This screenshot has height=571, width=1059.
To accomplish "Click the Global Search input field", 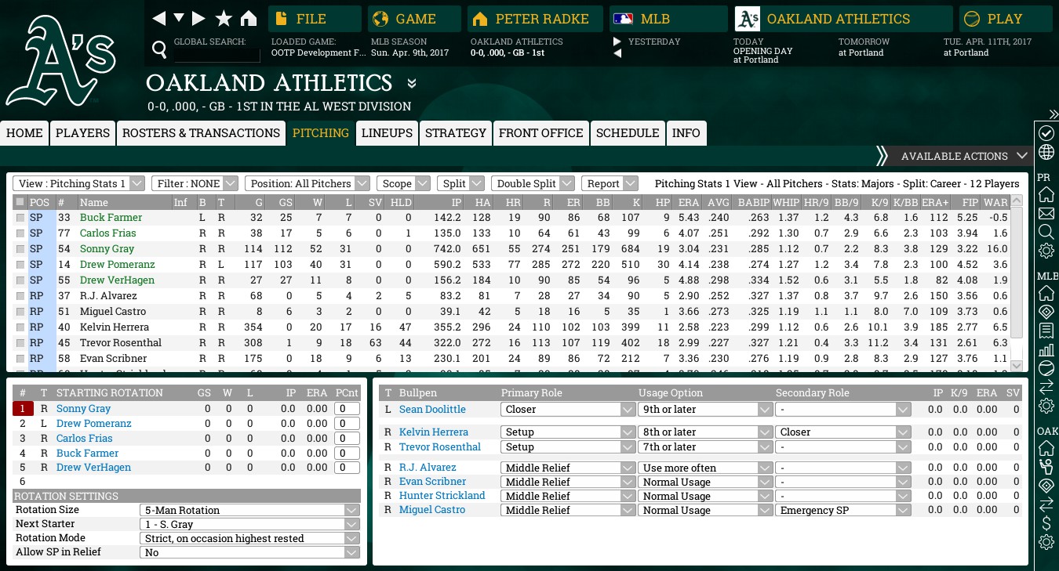I will pos(217,54).
